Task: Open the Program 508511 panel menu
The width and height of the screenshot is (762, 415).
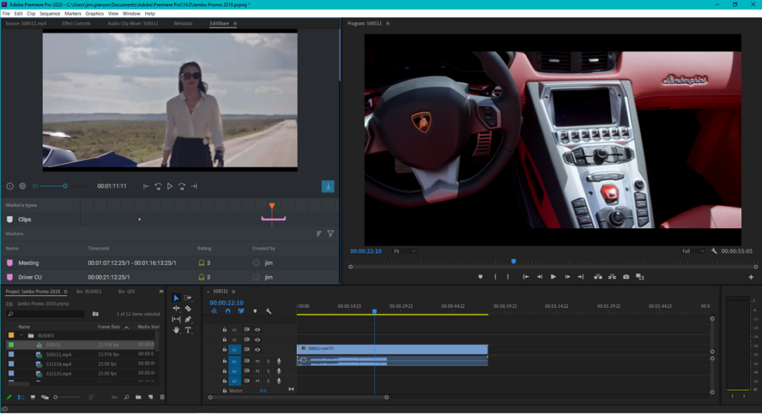Action: [x=387, y=23]
